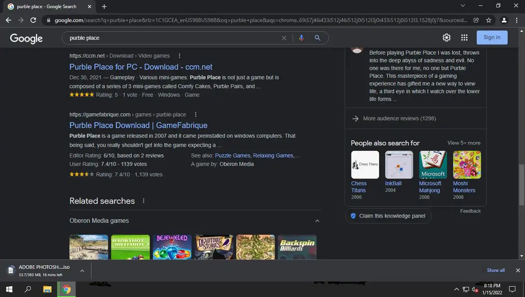Click Claim this knowledge panel button

pos(388,216)
